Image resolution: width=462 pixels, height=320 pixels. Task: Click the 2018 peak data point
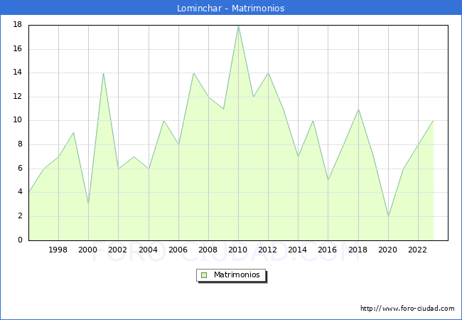pos(358,110)
